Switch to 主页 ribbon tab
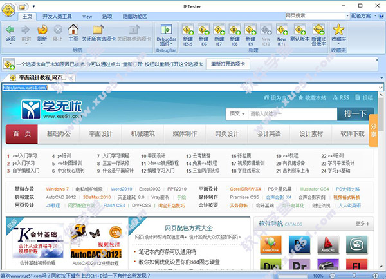The height and width of the screenshot is (279, 386). pos(27,17)
